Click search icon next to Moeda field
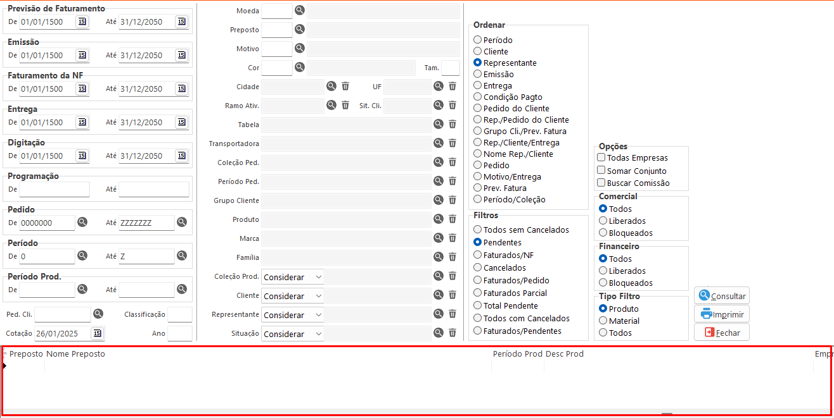The image size is (834, 418). pyautogui.click(x=300, y=10)
